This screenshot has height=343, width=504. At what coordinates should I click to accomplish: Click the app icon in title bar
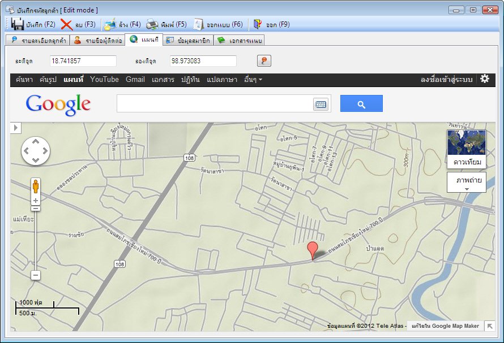(10, 10)
